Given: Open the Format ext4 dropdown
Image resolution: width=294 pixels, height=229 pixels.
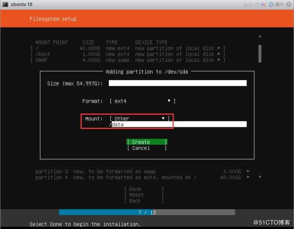Looking at the screenshot, I should coord(143,101).
